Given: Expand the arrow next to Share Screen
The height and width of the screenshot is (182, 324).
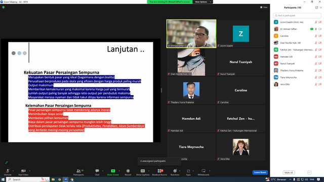Looking at the screenshot, I should [119, 171].
